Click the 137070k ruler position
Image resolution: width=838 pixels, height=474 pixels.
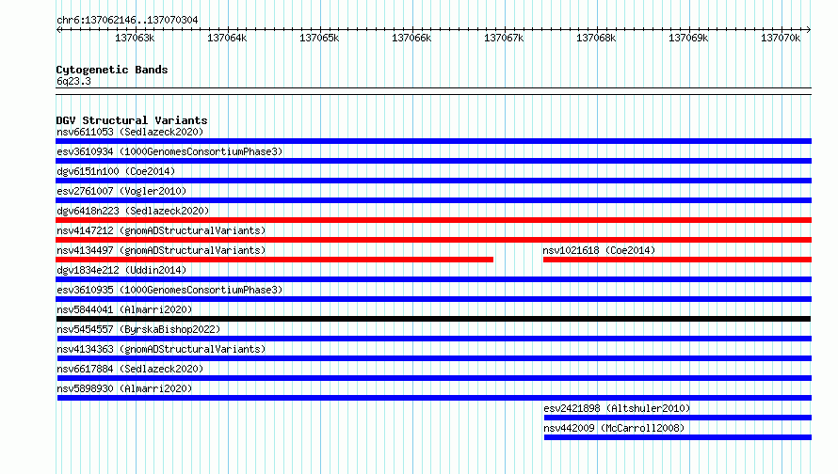pos(781,38)
